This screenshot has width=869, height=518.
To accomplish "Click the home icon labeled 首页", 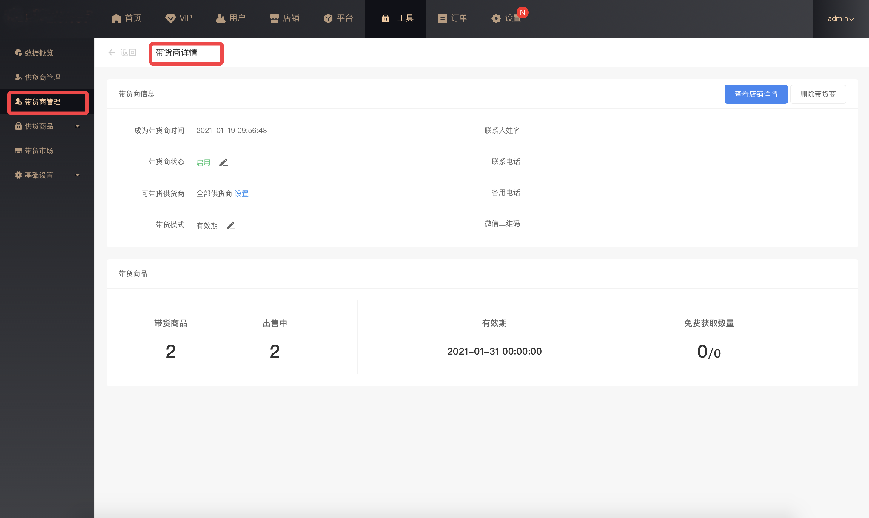I will [x=116, y=18].
